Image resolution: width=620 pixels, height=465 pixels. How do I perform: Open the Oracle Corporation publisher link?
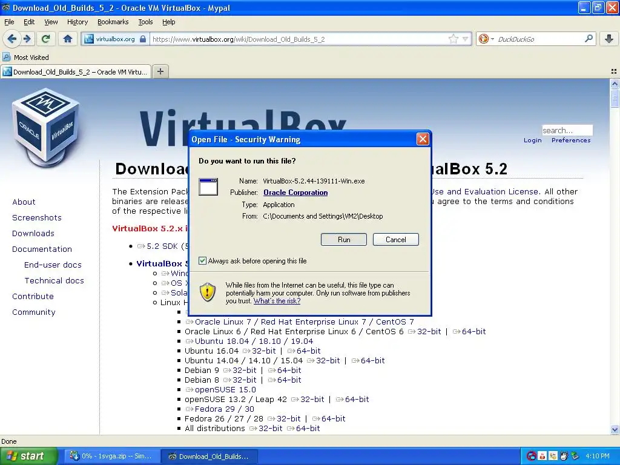(295, 193)
